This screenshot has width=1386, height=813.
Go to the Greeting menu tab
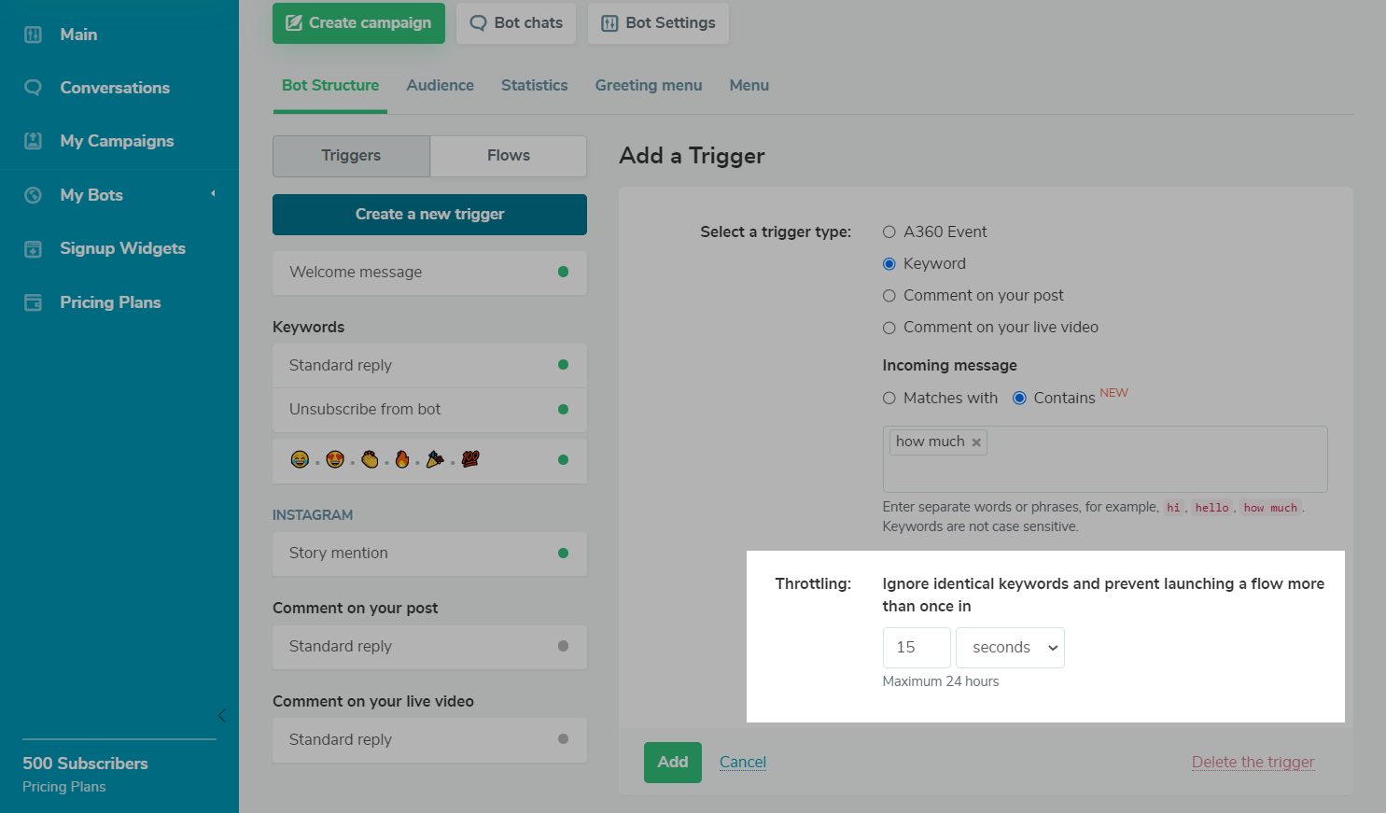pyautogui.click(x=648, y=85)
